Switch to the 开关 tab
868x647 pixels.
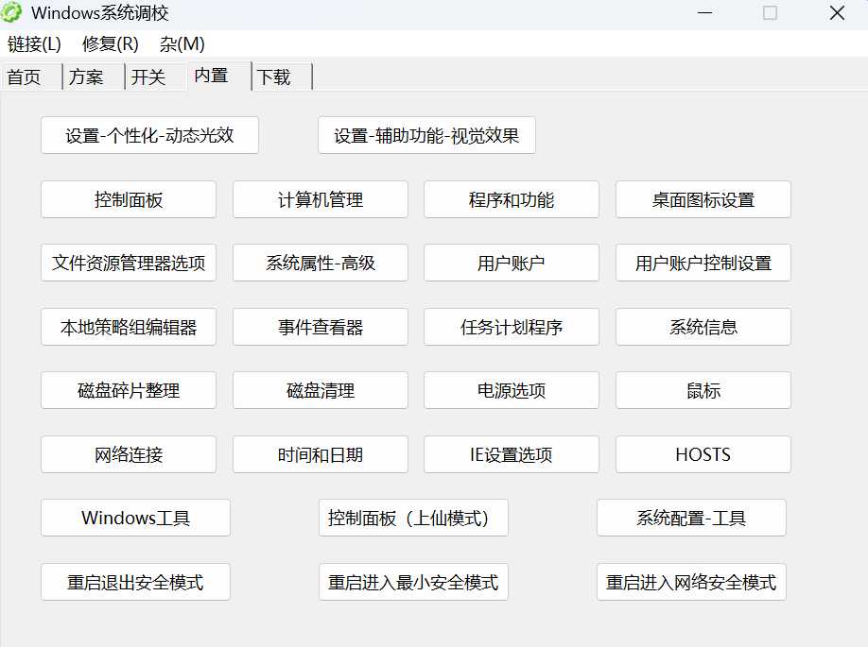[156, 77]
